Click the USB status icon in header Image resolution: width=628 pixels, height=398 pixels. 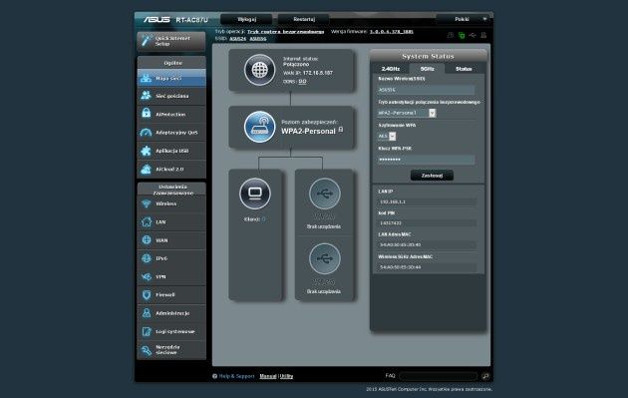point(472,35)
